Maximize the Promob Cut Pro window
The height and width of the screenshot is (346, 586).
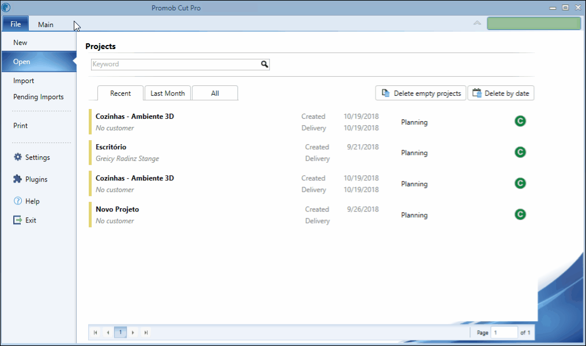pyautogui.click(x=565, y=7)
